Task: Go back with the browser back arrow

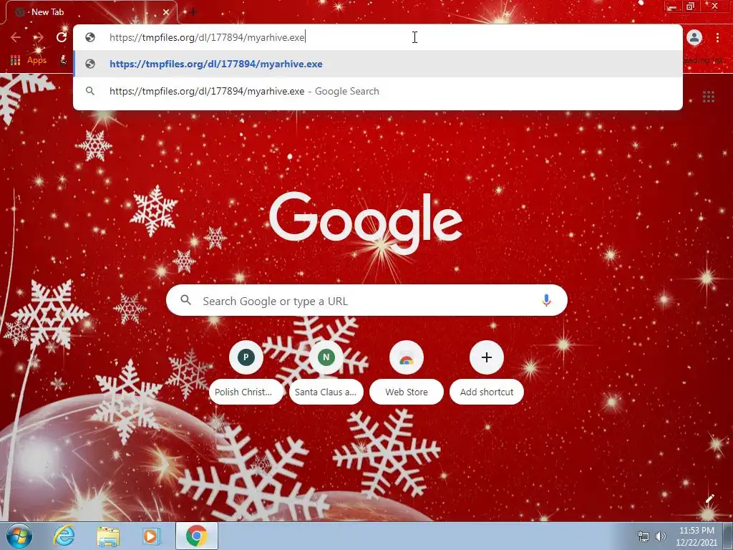Action: point(16,37)
